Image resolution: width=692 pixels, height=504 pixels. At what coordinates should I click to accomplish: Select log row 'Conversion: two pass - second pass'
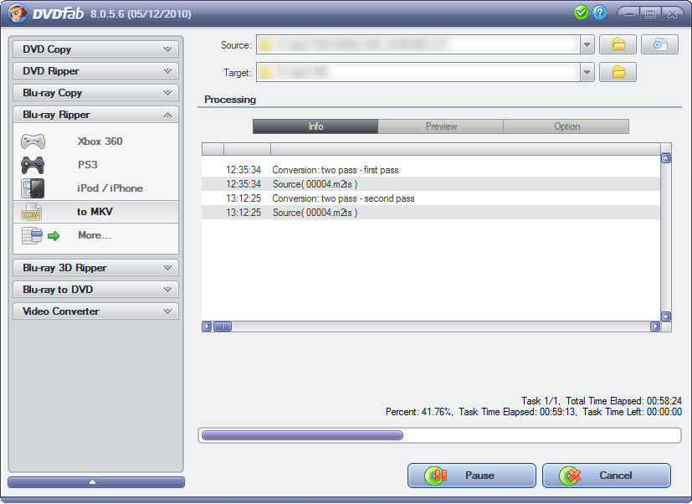tap(431, 198)
